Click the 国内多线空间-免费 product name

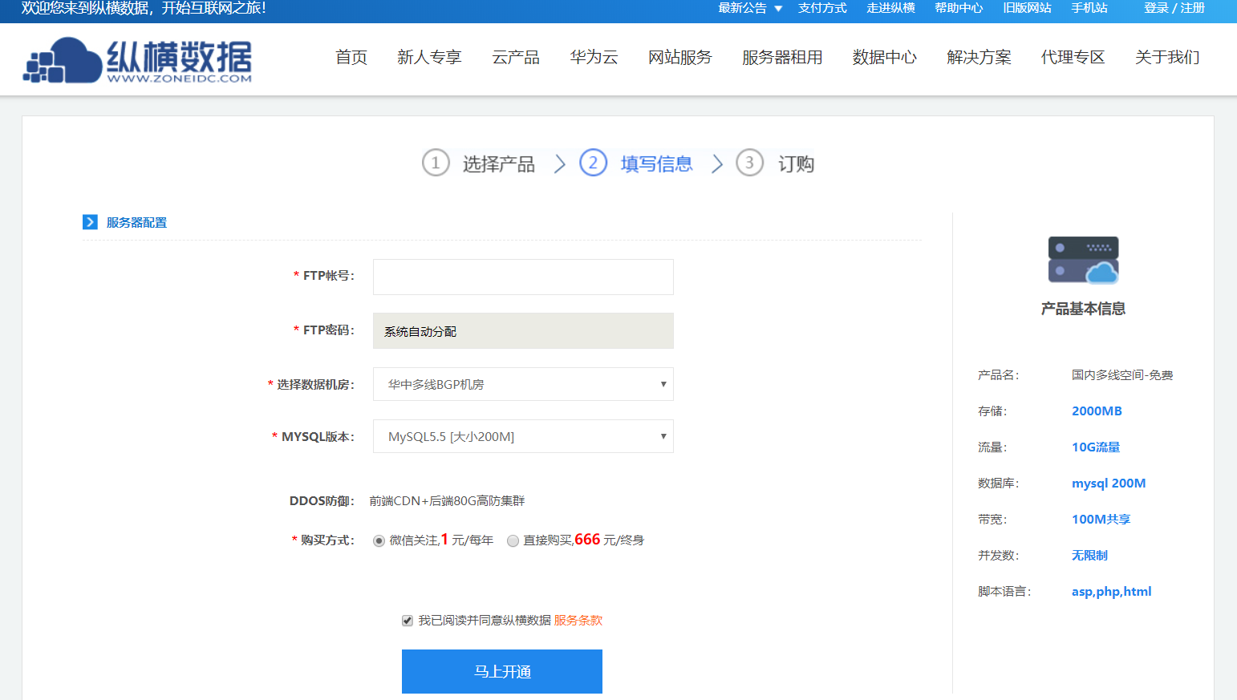1122,375
